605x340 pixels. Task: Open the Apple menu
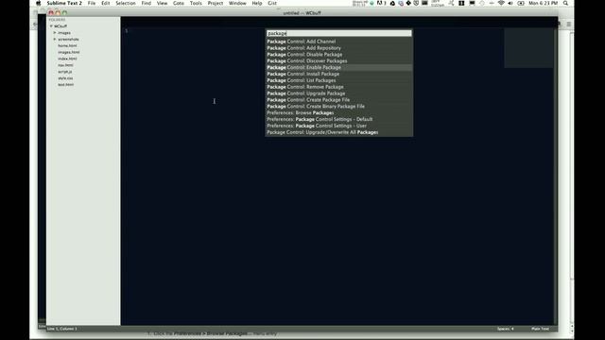coord(39,3)
